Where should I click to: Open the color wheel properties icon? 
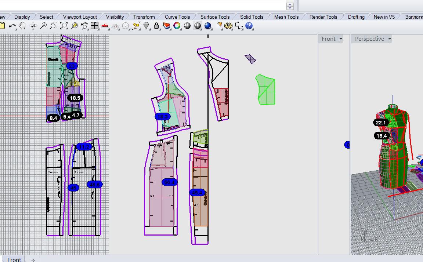coord(177,26)
